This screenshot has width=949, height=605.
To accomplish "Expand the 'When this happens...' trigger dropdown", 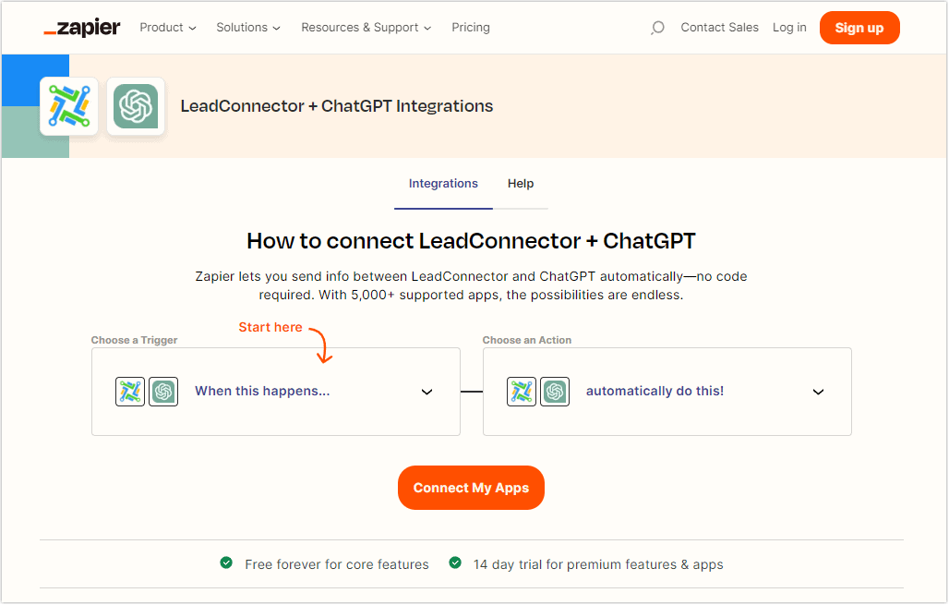I will click(426, 392).
